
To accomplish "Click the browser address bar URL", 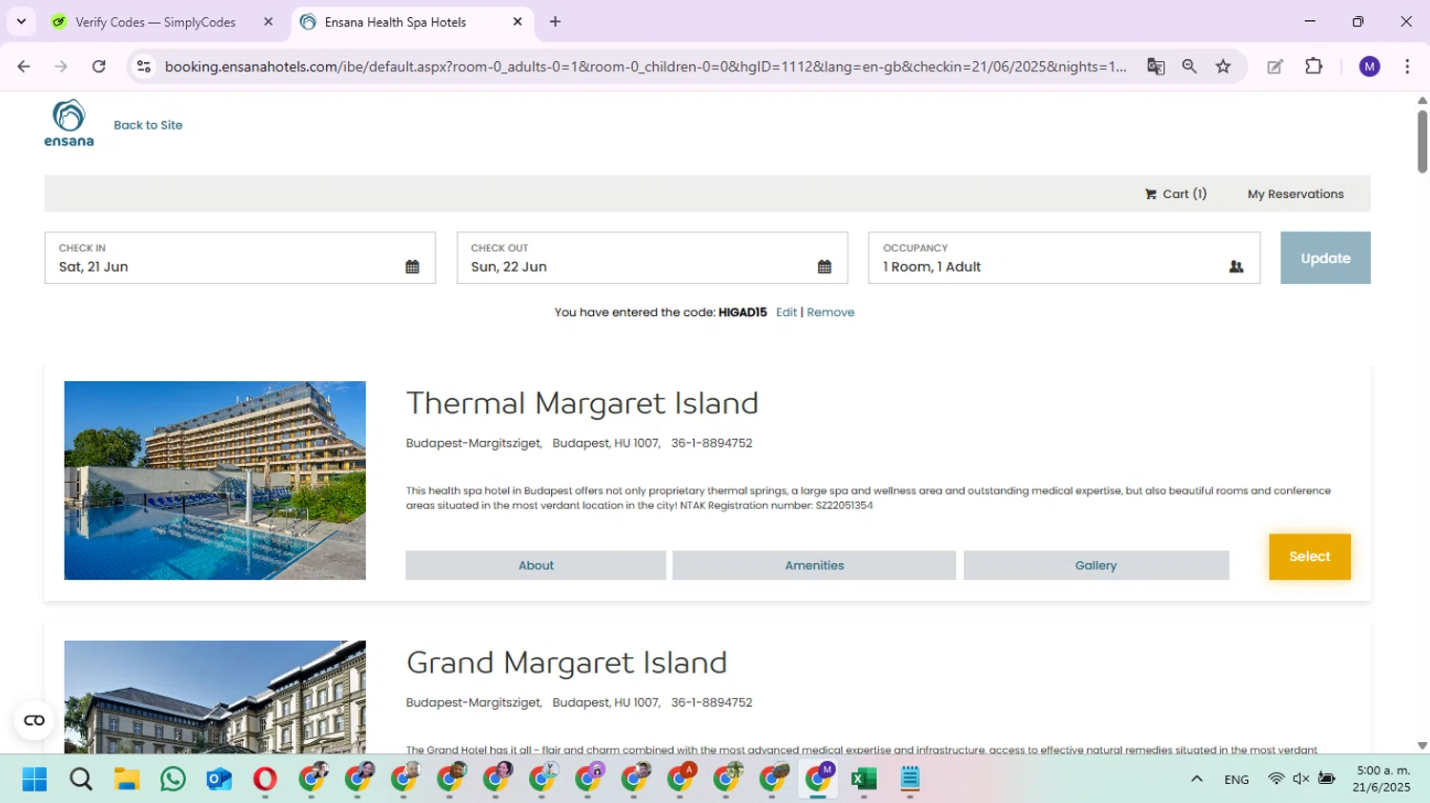I will click(645, 67).
